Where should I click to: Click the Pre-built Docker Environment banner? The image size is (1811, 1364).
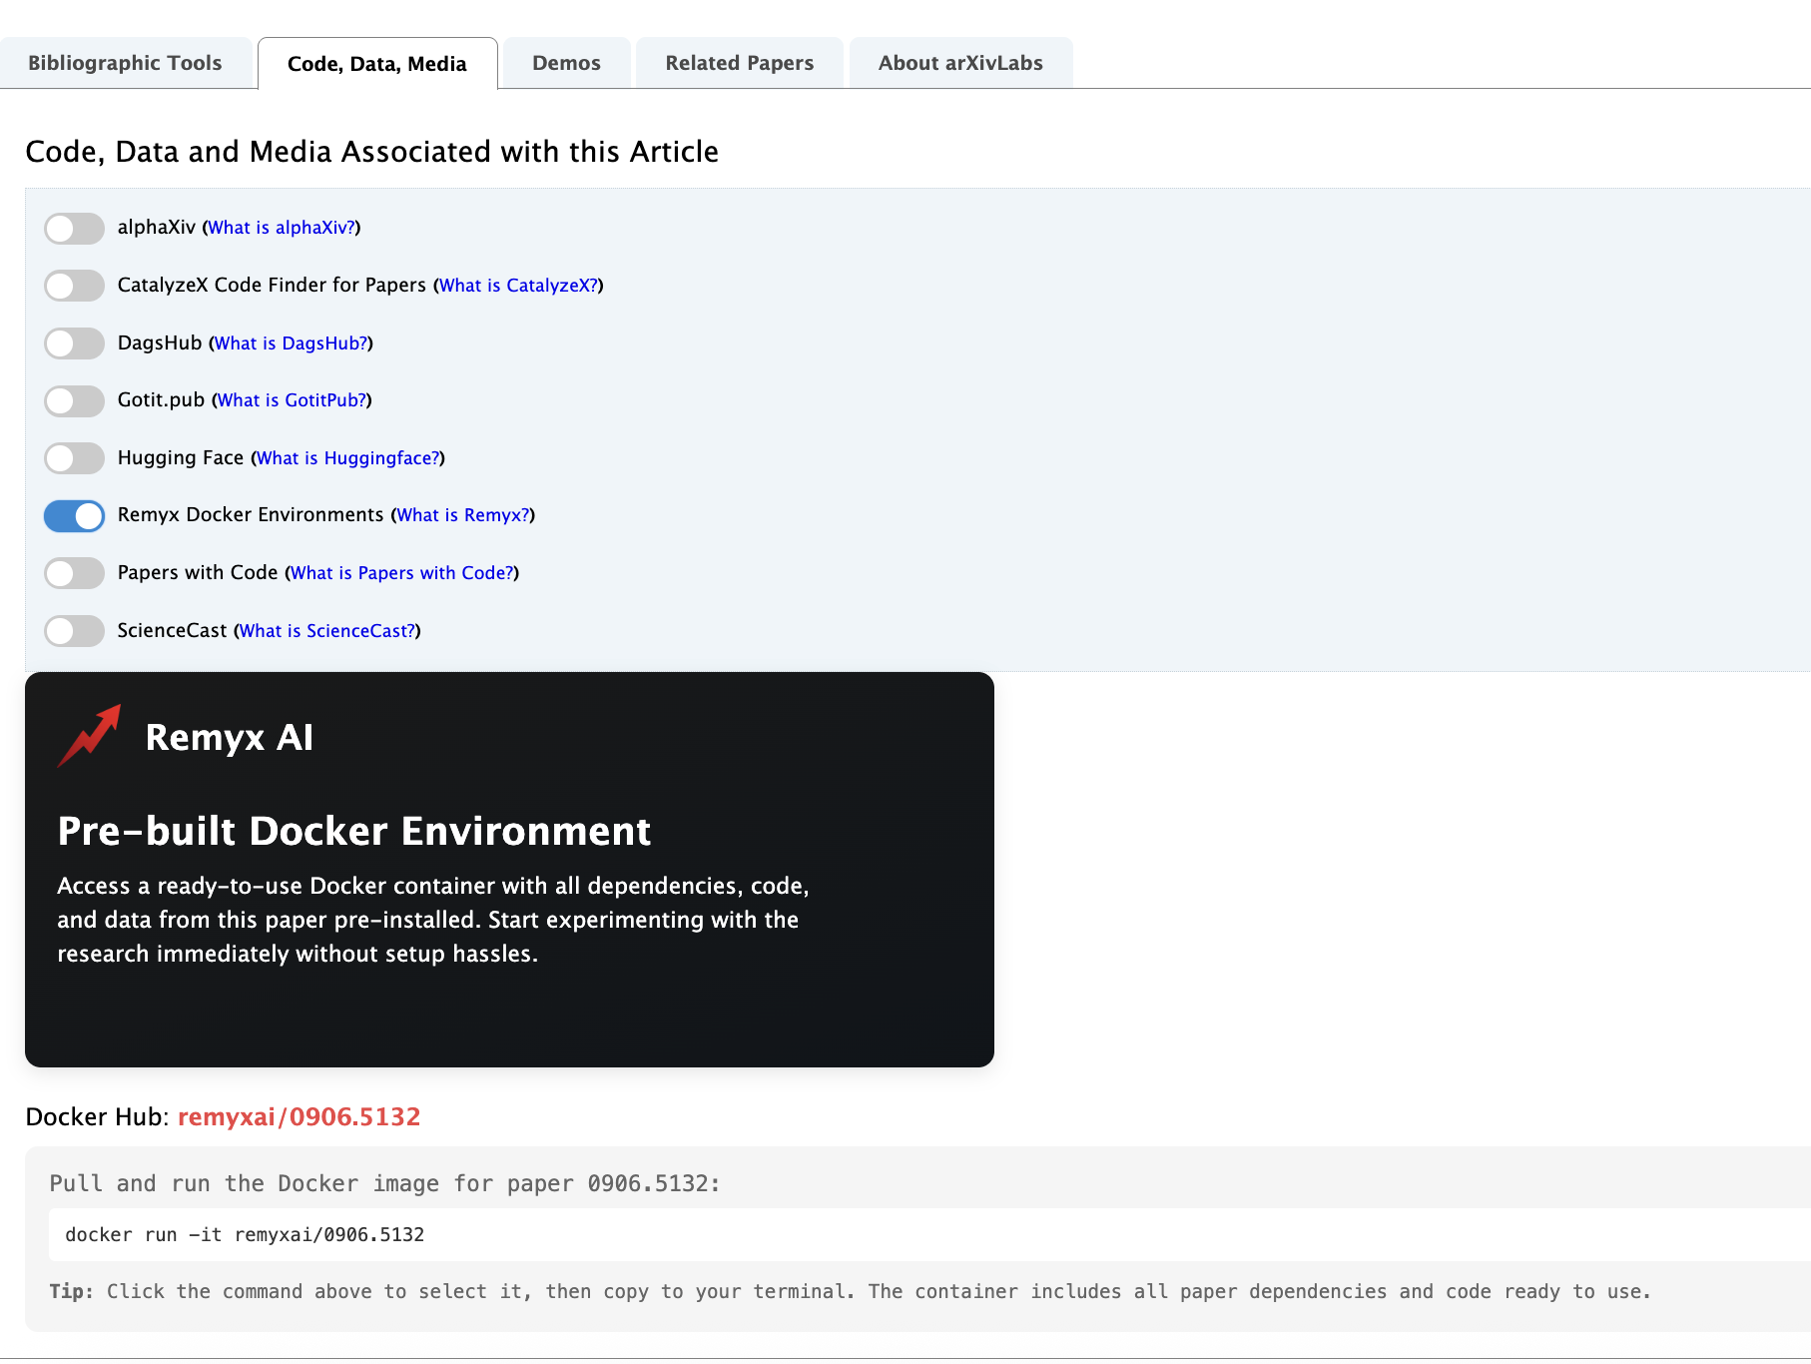(x=509, y=869)
